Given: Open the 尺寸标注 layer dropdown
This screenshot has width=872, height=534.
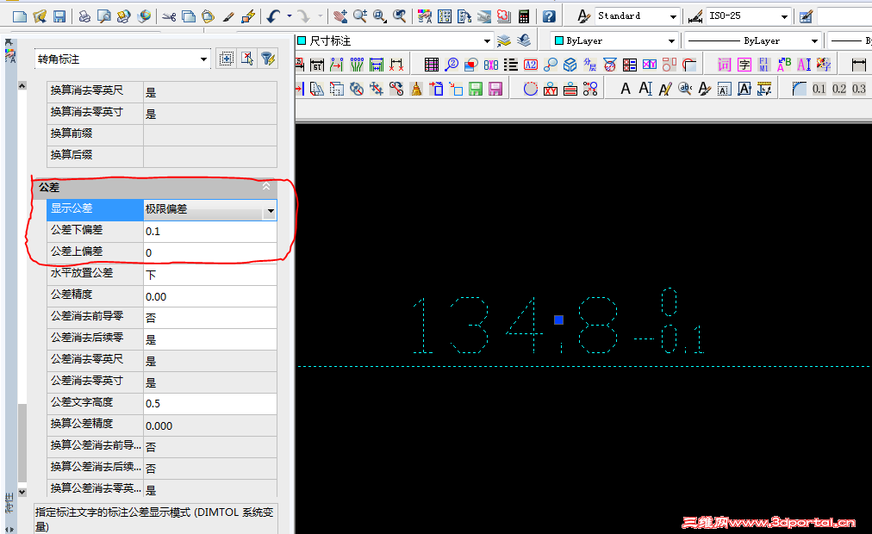Looking at the screenshot, I should [x=487, y=41].
